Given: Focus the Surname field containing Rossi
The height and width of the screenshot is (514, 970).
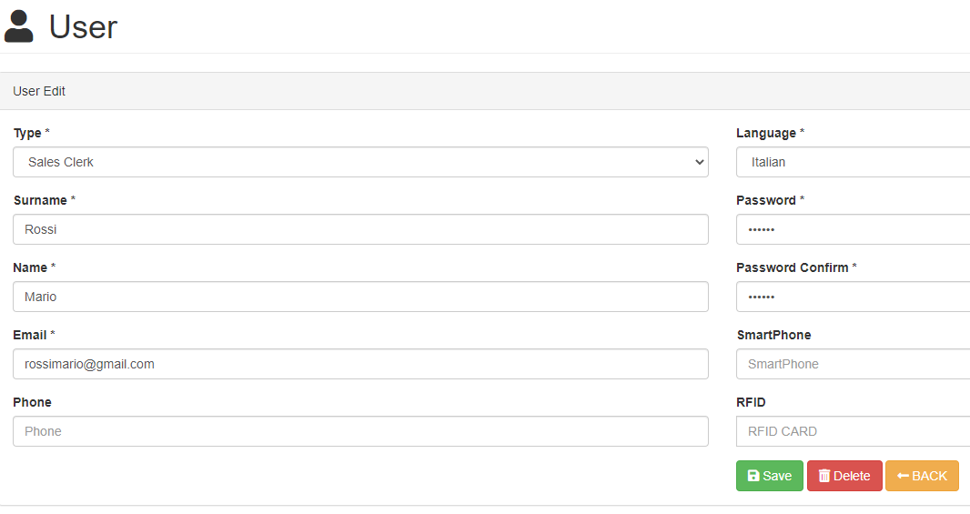Looking at the screenshot, I should tap(360, 229).
